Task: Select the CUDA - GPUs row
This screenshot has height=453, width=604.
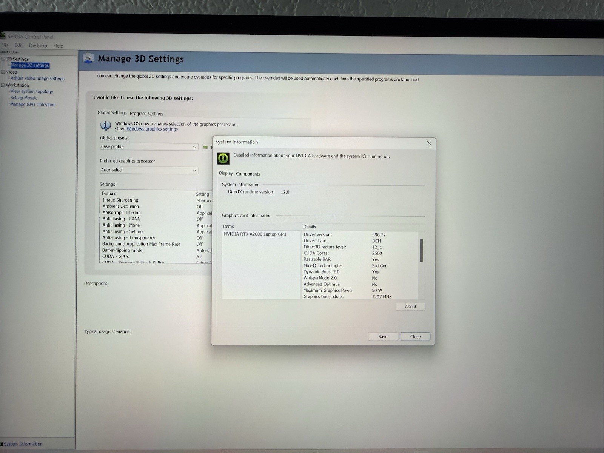Action: point(156,257)
